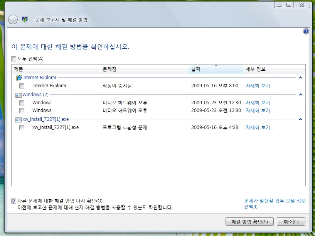
Task: Click the 작동이 중지됨 problem text
Action: [x=117, y=86]
